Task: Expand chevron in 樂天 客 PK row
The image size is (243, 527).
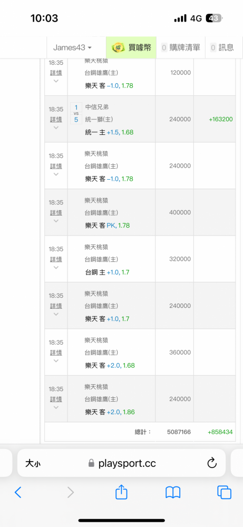Action: 56,221
